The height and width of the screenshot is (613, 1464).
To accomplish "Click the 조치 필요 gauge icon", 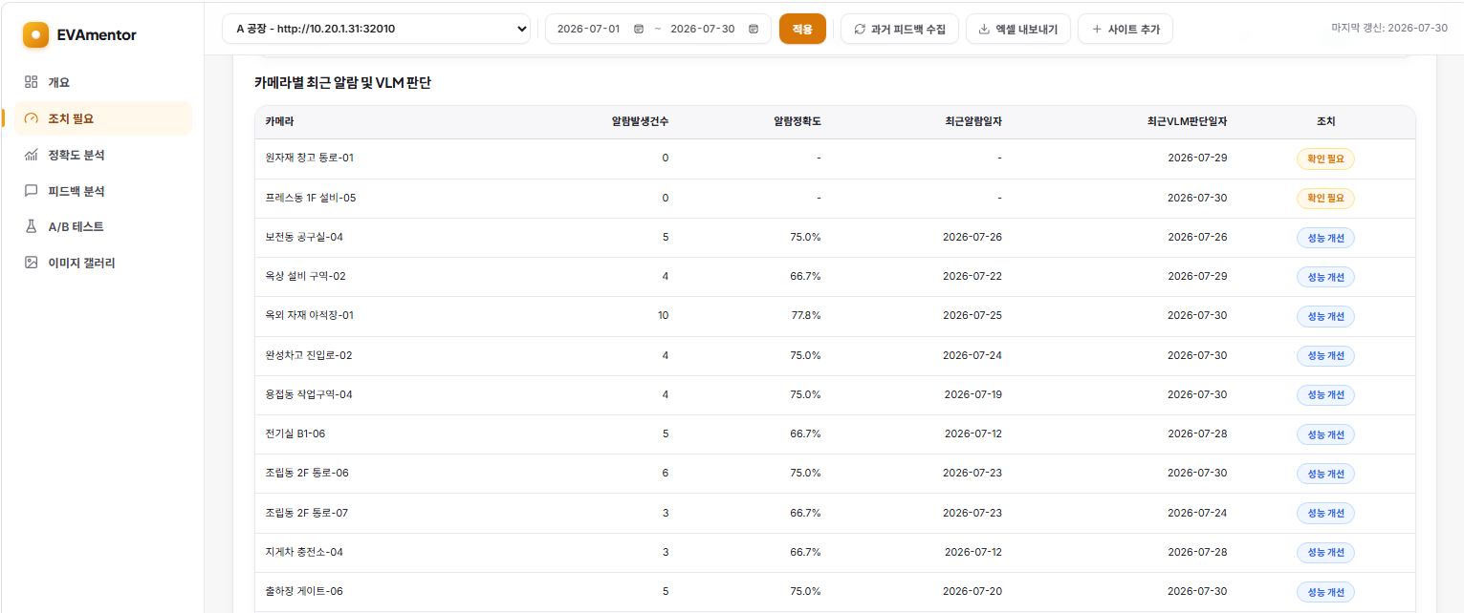I will 32,118.
